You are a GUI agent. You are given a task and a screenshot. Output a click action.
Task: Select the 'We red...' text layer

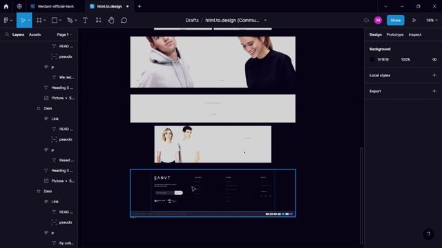[66, 77]
